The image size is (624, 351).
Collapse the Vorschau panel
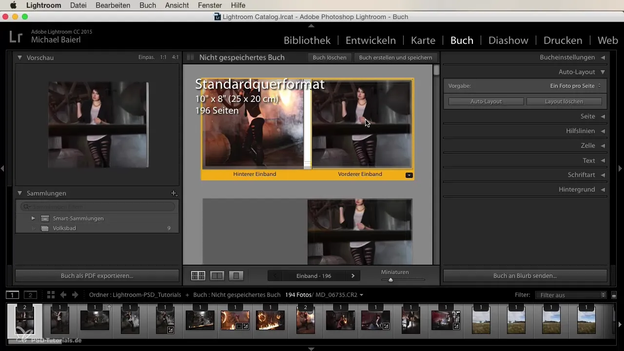point(19,58)
